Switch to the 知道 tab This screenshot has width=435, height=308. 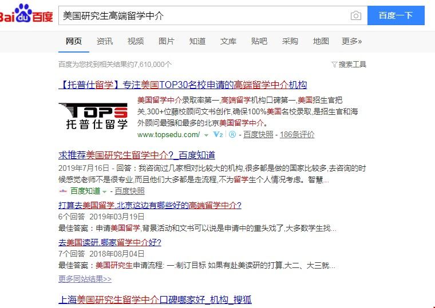(x=197, y=41)
